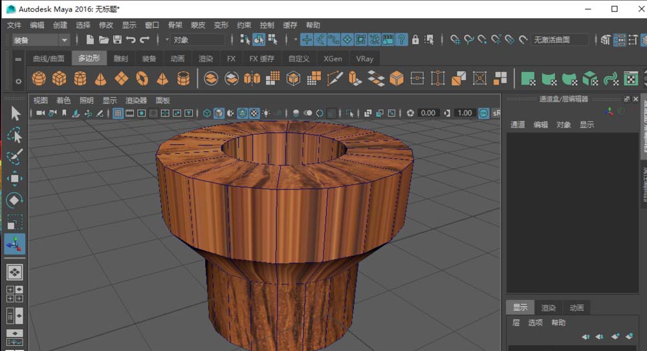Toggle the viewport grid display
The height and width of the screenshot is (351, 647).
pos(118,113)
